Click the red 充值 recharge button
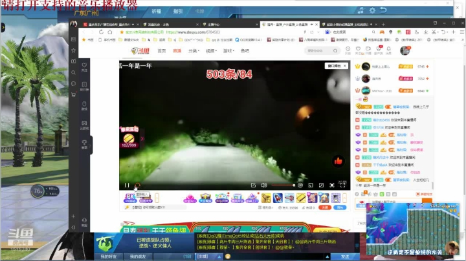The image size is (466, 261). (325, 207)
